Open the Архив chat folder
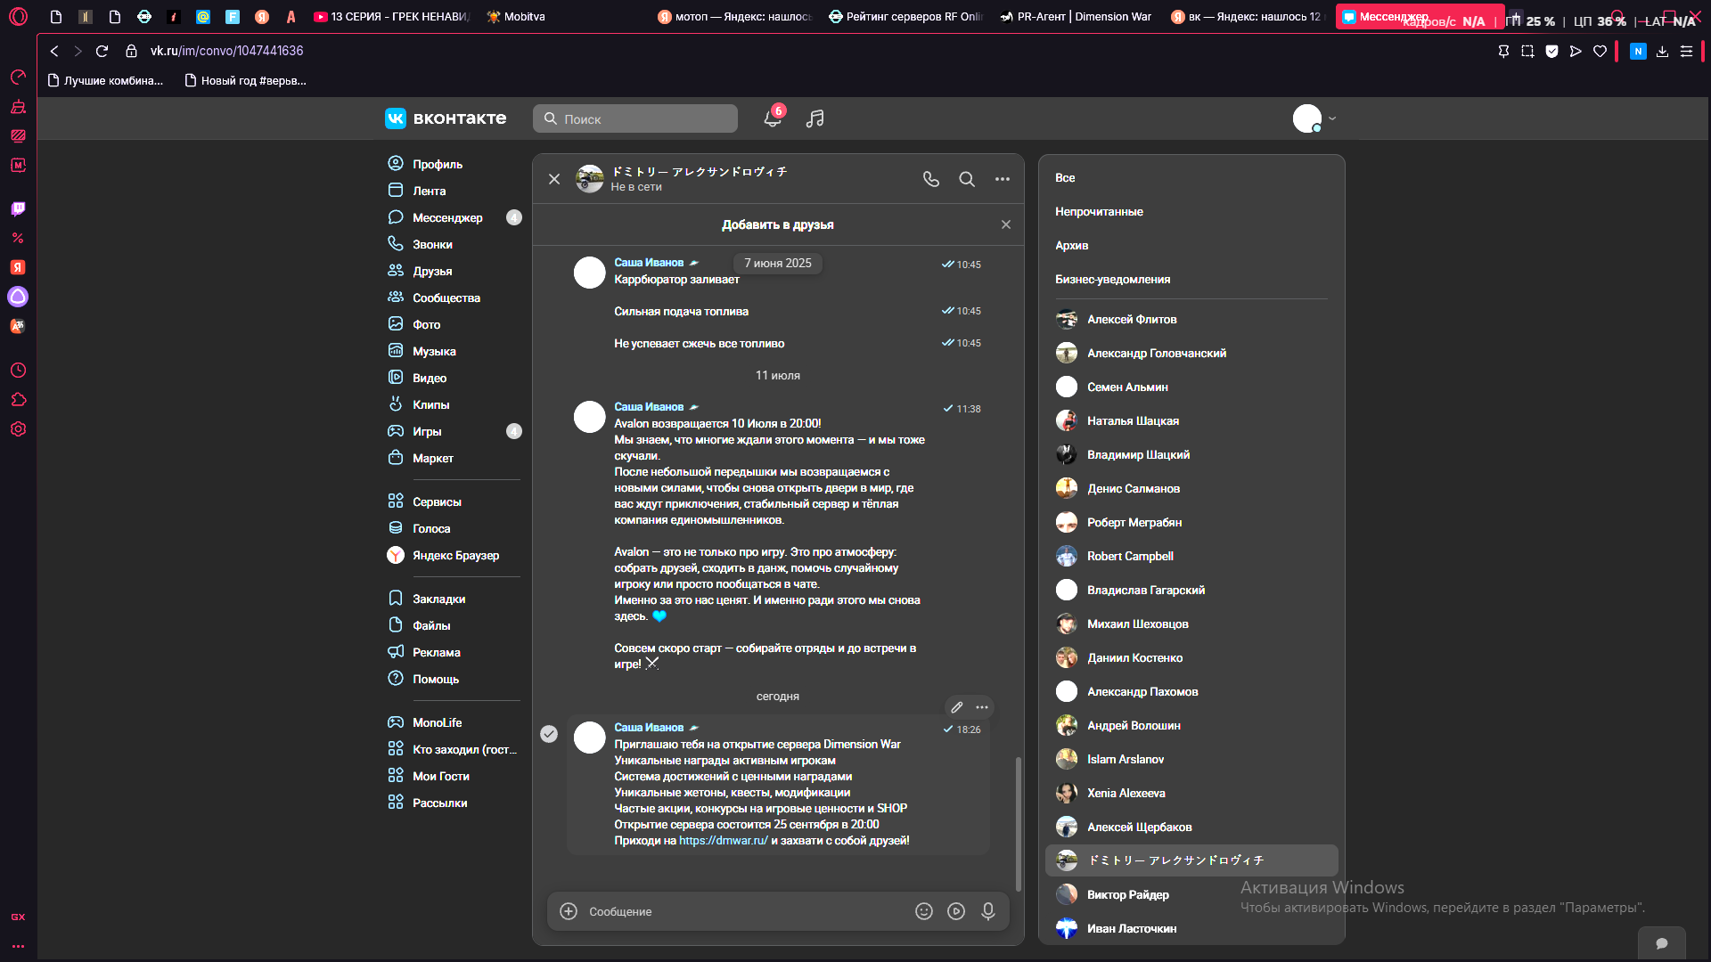This screenshot has height=962, width=1711. coord(1072,246)
